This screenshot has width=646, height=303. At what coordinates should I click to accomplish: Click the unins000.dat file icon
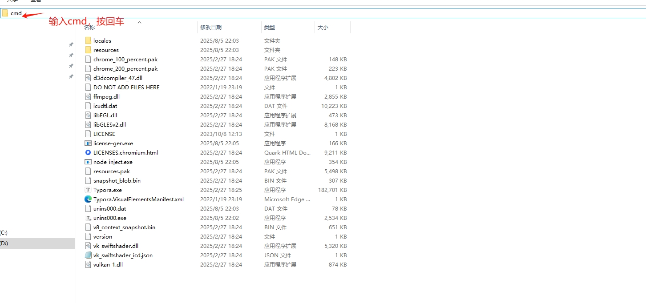coord(88,209)
